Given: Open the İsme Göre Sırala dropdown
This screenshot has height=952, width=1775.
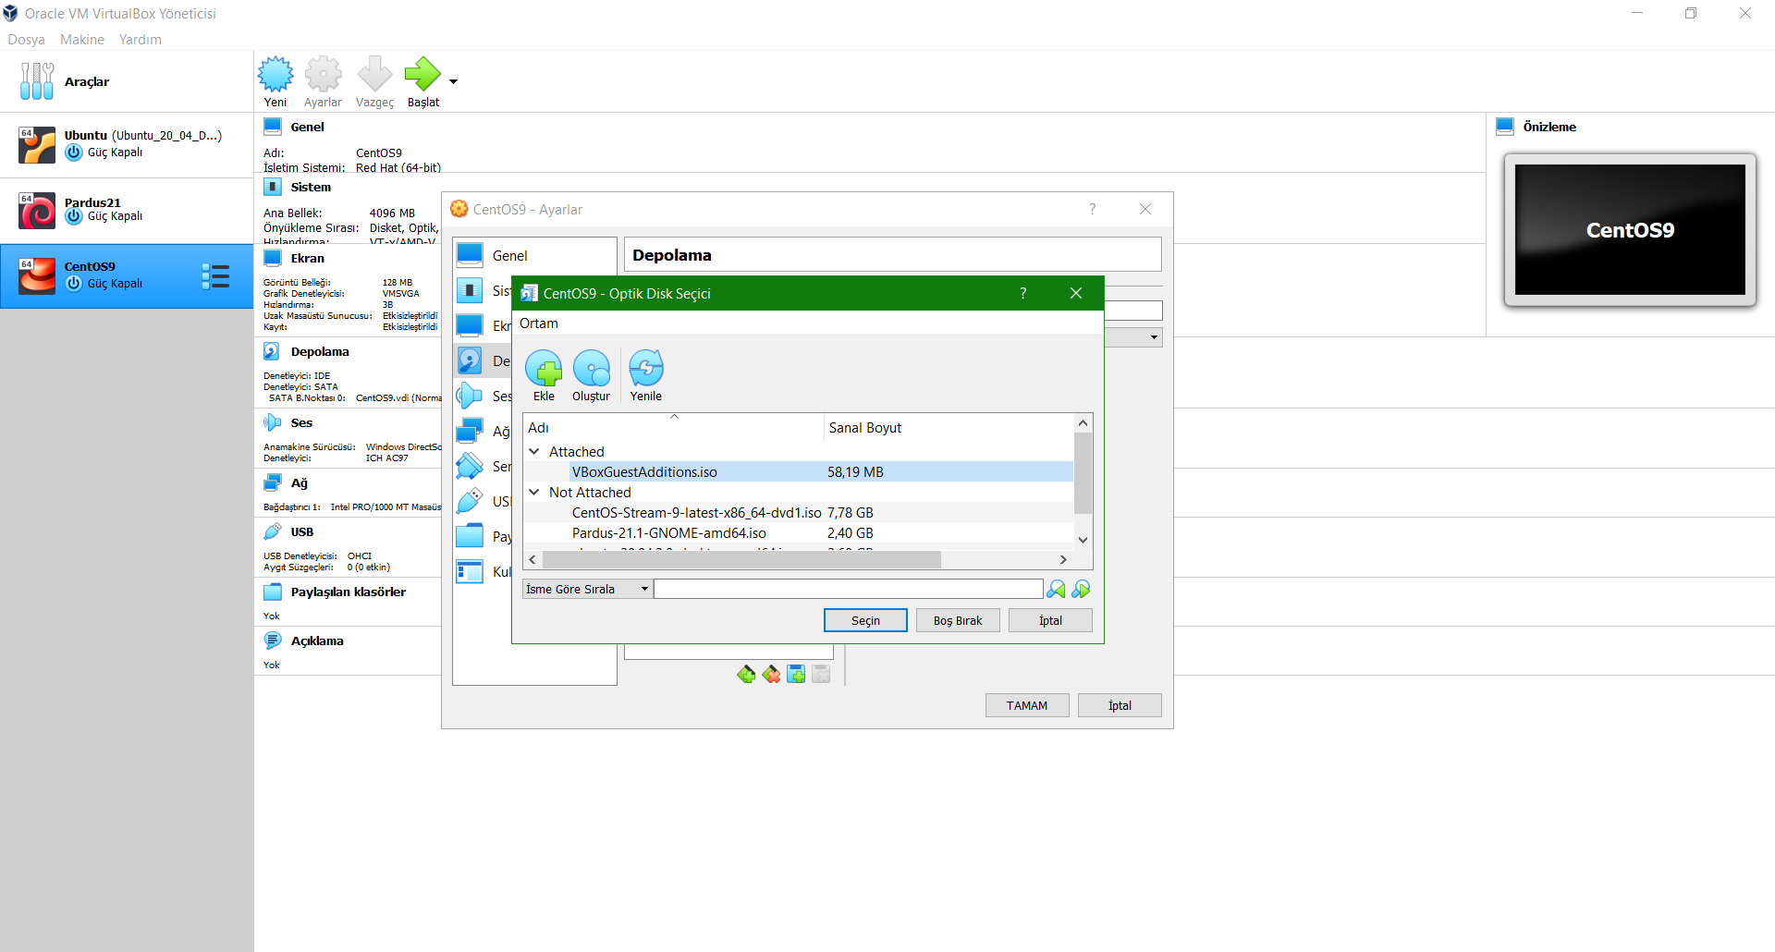Looking at the screenshot, I should pyautogui.click(x=587, y=589).
